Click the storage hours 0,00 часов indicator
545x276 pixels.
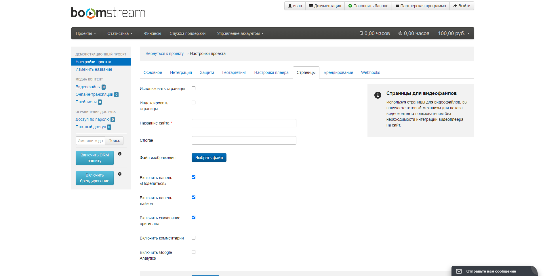(375, 33)
